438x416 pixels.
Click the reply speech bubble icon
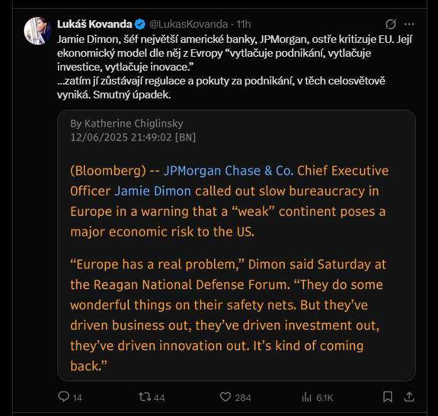point(64,396)
